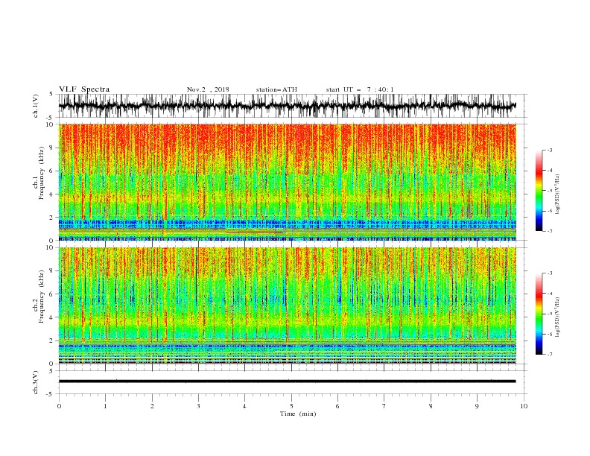The height and width of the screenshot is (456, 590).
Task: Click the "ch.1(V)" axis label
Action: pyautogui.click(x=36, y=106)
